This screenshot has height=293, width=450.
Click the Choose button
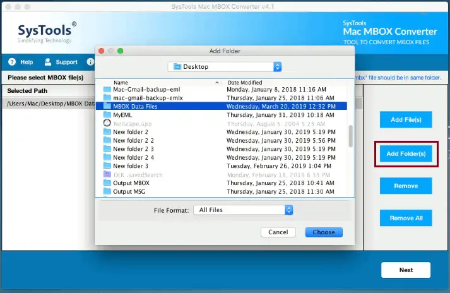coord(324,232)
